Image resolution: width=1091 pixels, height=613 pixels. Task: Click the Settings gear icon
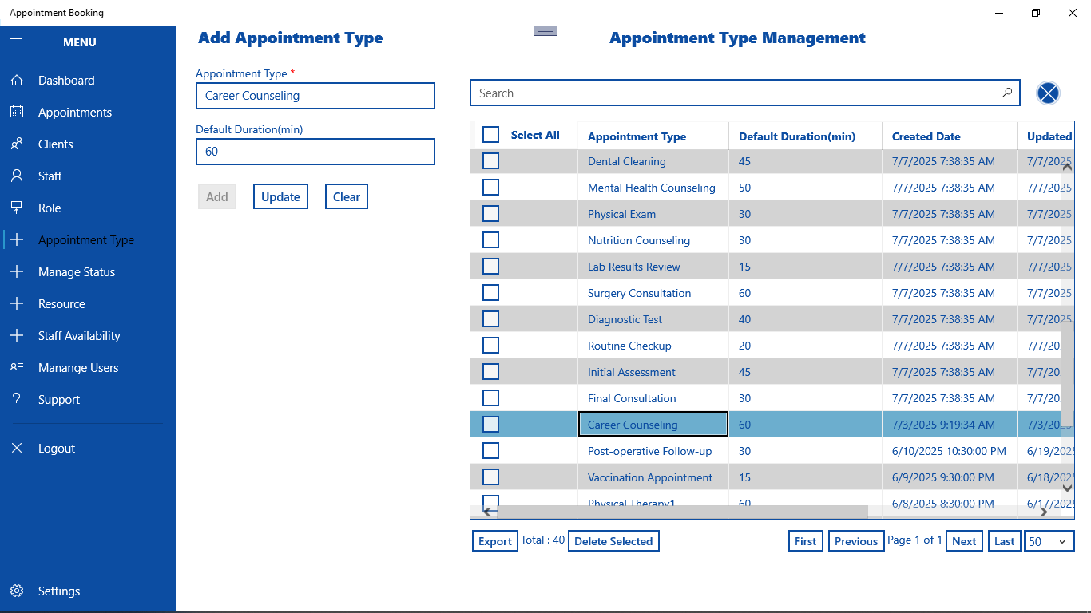click(17, 591)
